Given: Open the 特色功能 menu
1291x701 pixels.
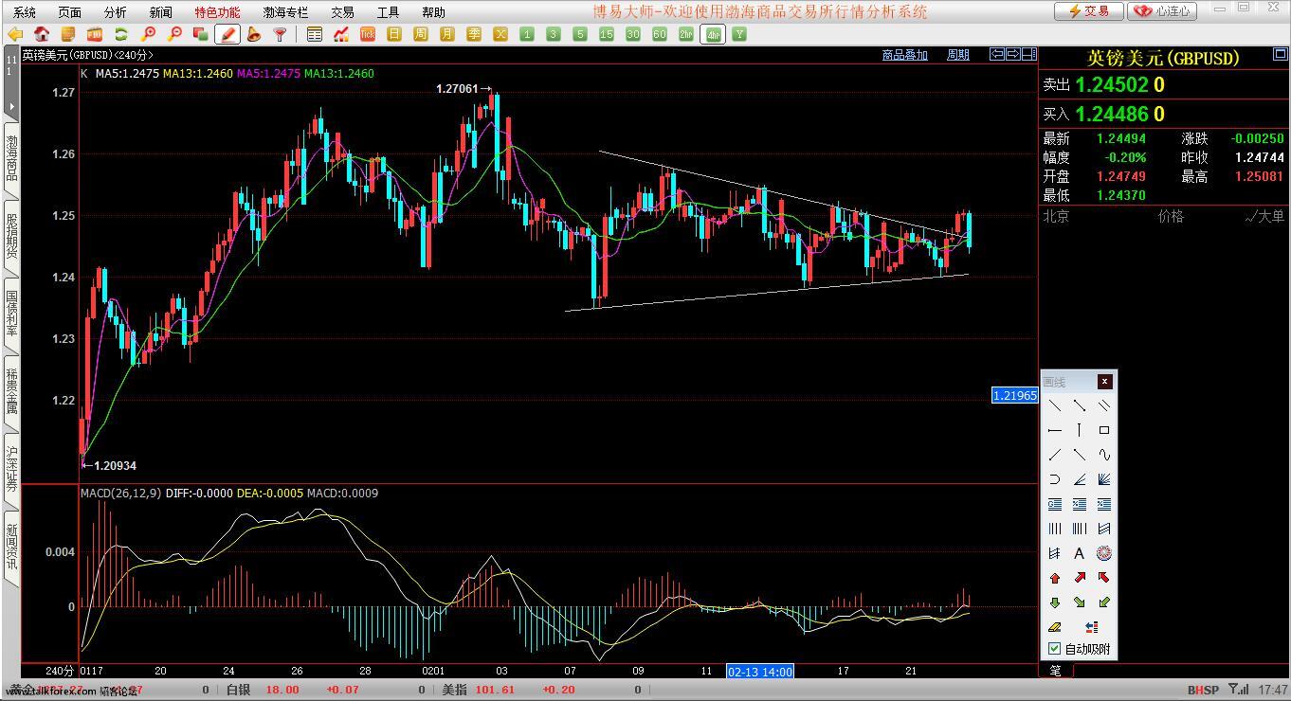Looking at the screenshot, I should pos(217,12).
